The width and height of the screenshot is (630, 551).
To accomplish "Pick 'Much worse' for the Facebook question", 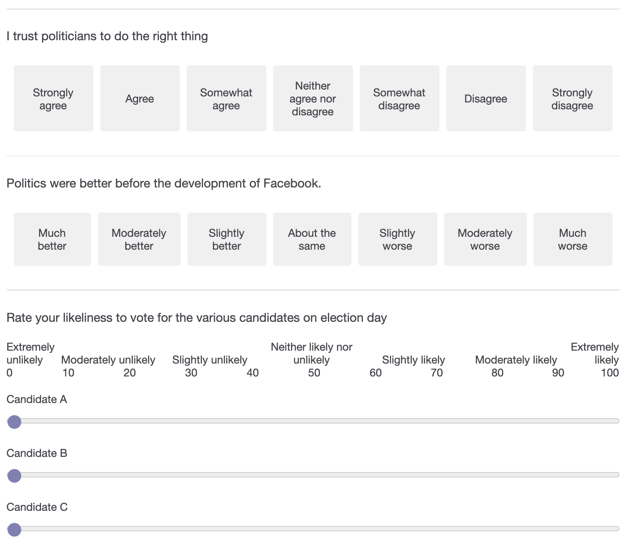I will pyautogui.click(x=573, y=239).
